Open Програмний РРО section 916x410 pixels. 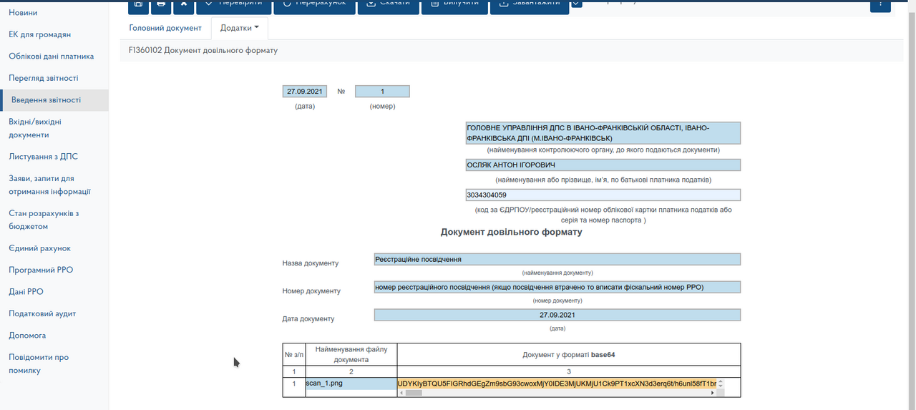[41, 270]
